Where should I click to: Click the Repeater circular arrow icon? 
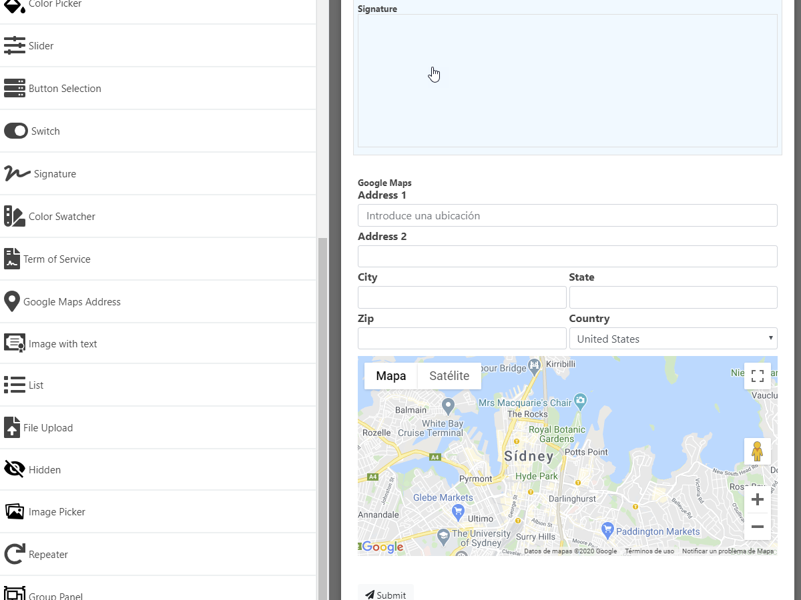pos(15,554)
